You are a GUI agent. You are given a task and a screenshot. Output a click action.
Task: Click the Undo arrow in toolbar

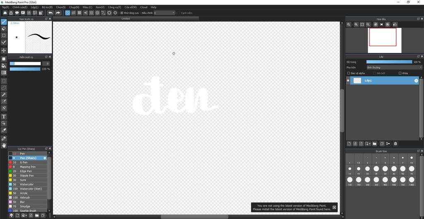tap(51, 13)
